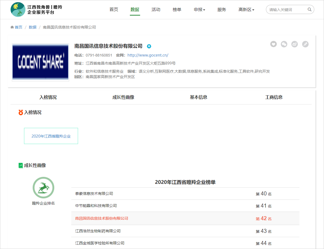Viewport: 324px width, 249px height.
Task: Click the 软件和信息技术服务业 industry text
Action: point(104,71)
